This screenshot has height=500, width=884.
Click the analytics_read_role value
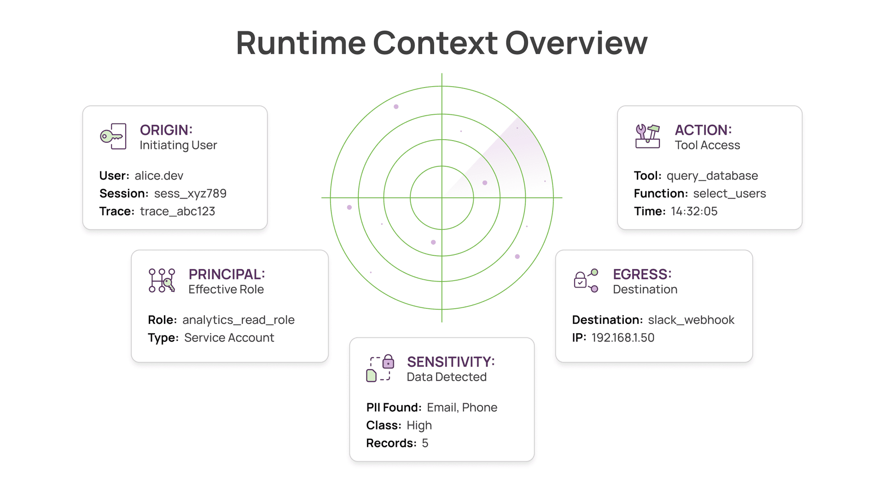click(x=238, y=320)
